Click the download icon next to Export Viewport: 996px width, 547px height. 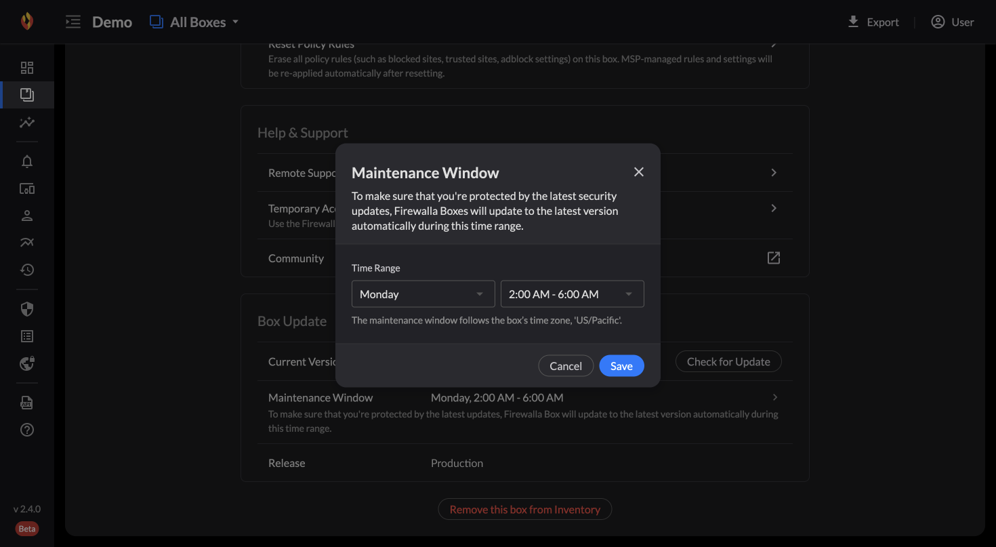853,22
